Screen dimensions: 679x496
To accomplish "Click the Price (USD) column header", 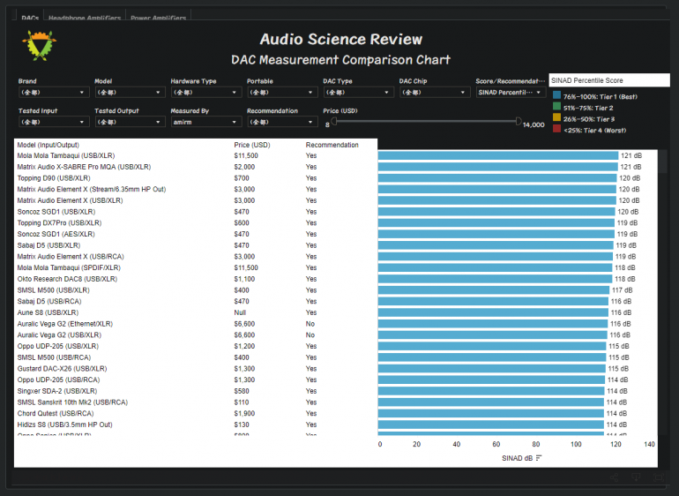I will (x=251, y=145).
